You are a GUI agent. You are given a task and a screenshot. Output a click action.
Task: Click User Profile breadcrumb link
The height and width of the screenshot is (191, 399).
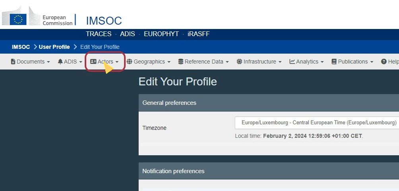click(54, 47)
